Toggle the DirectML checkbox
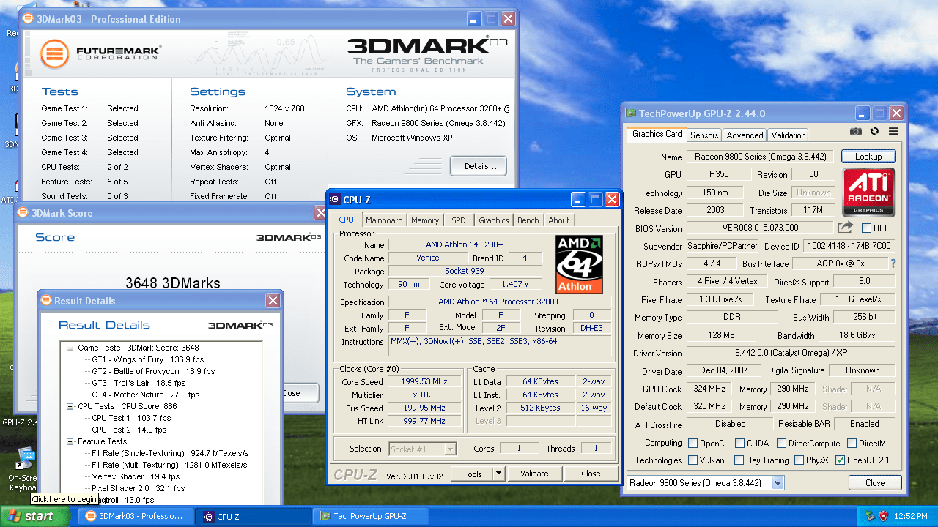This screenshot has width=938, height=527. [852, 444]
